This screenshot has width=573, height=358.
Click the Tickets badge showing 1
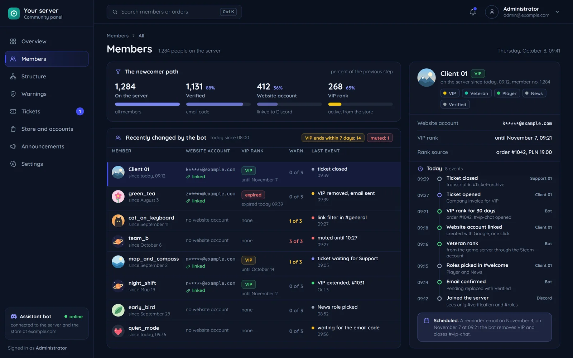click(x=80, y=111)
